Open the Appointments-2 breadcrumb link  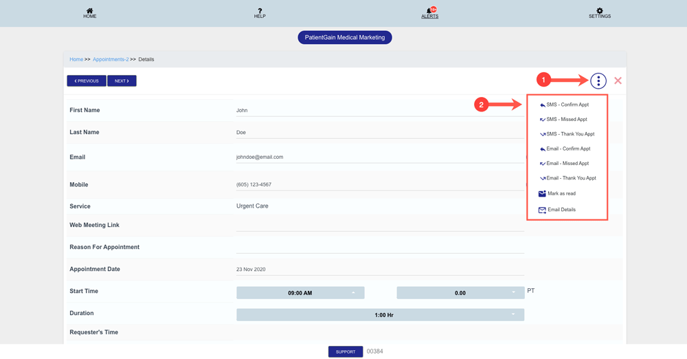[111, 60]
